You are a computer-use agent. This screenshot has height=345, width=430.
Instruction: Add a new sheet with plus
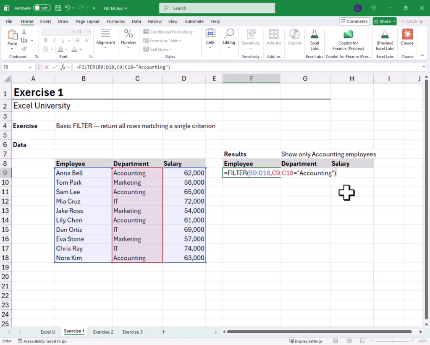point(163,332)
